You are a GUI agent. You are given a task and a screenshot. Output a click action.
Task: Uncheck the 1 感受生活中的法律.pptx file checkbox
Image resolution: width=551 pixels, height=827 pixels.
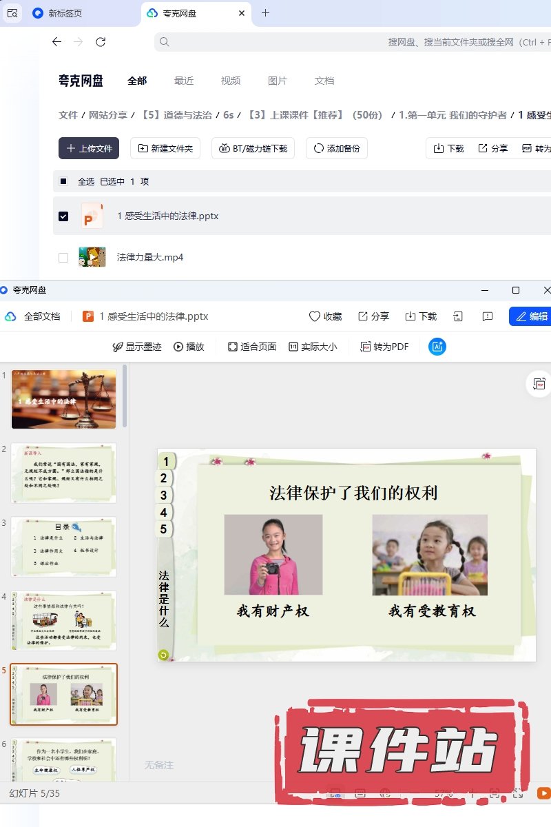click(x=63, y=216)
